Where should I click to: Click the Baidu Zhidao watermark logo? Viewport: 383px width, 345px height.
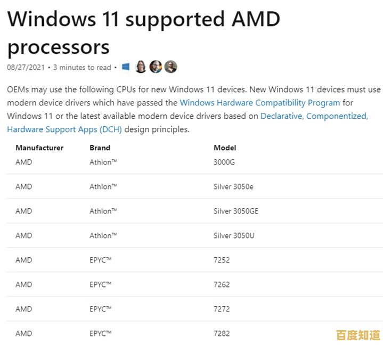[x=358, y=335]
